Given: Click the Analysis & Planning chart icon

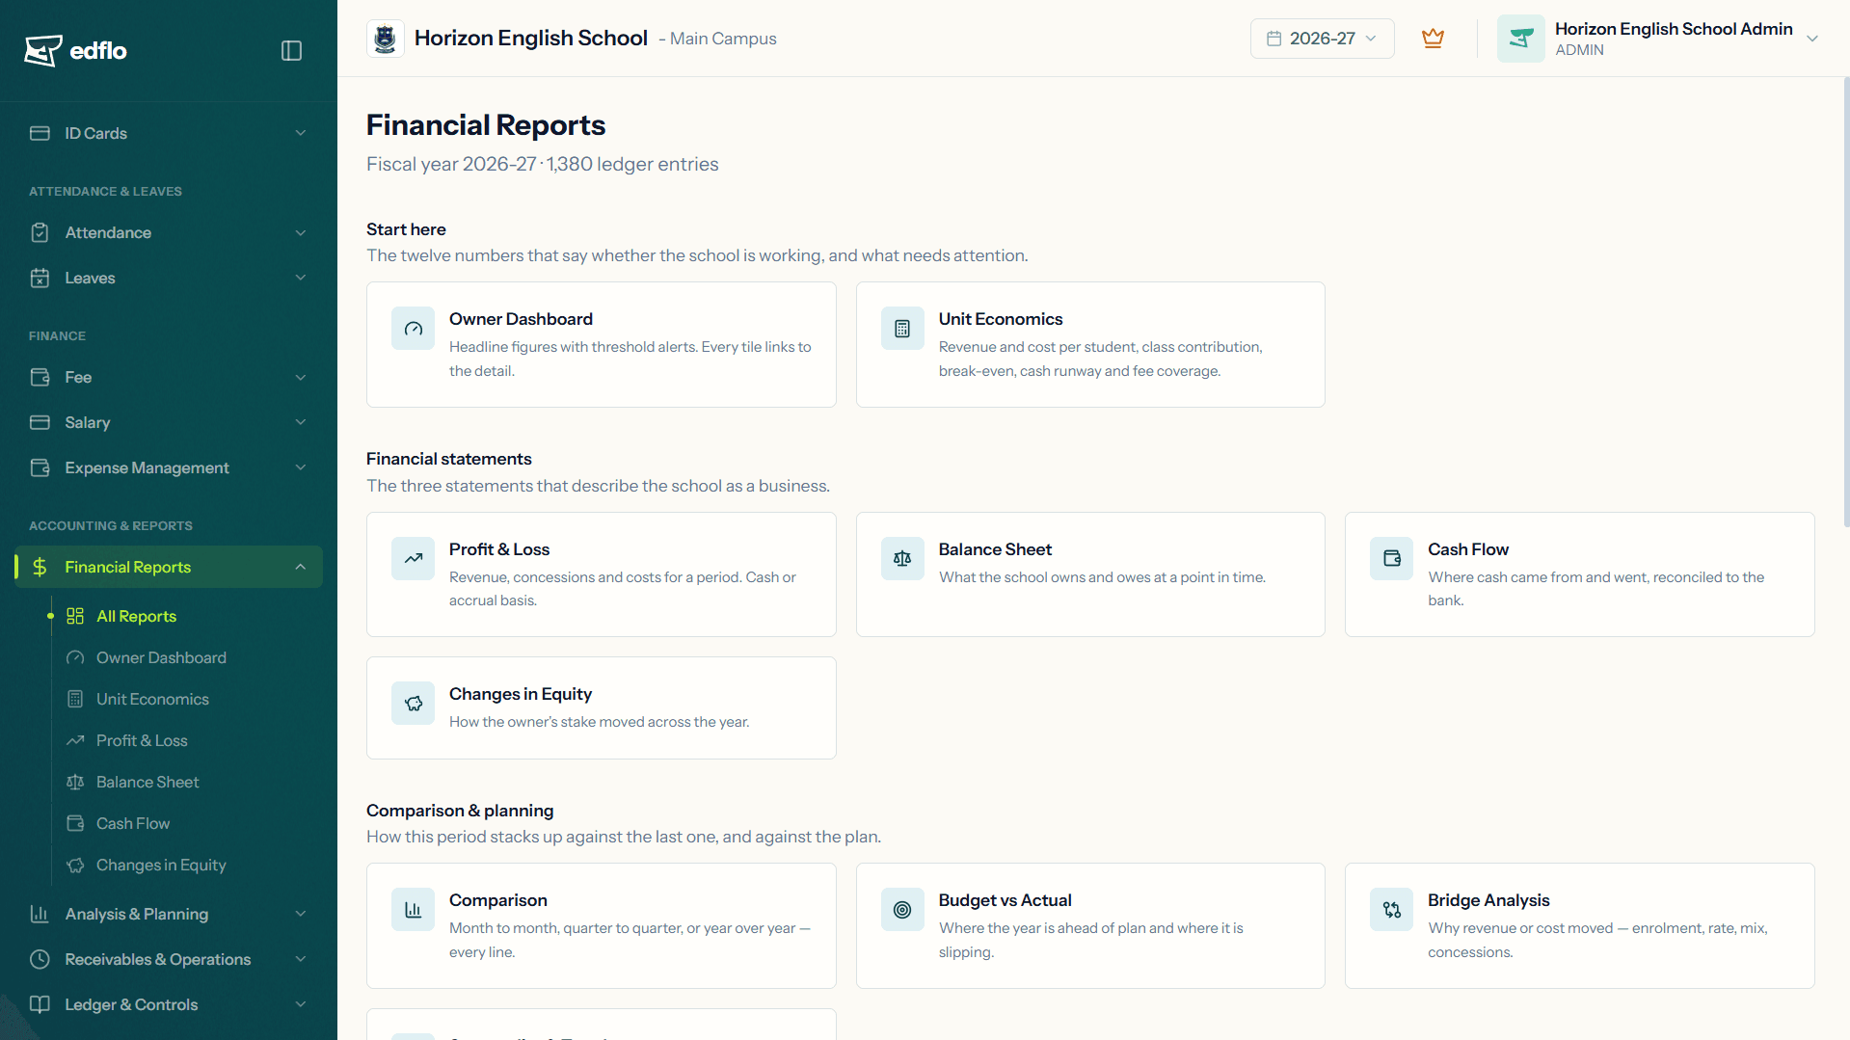Looking at the screenshot, I should click(40, 914).
